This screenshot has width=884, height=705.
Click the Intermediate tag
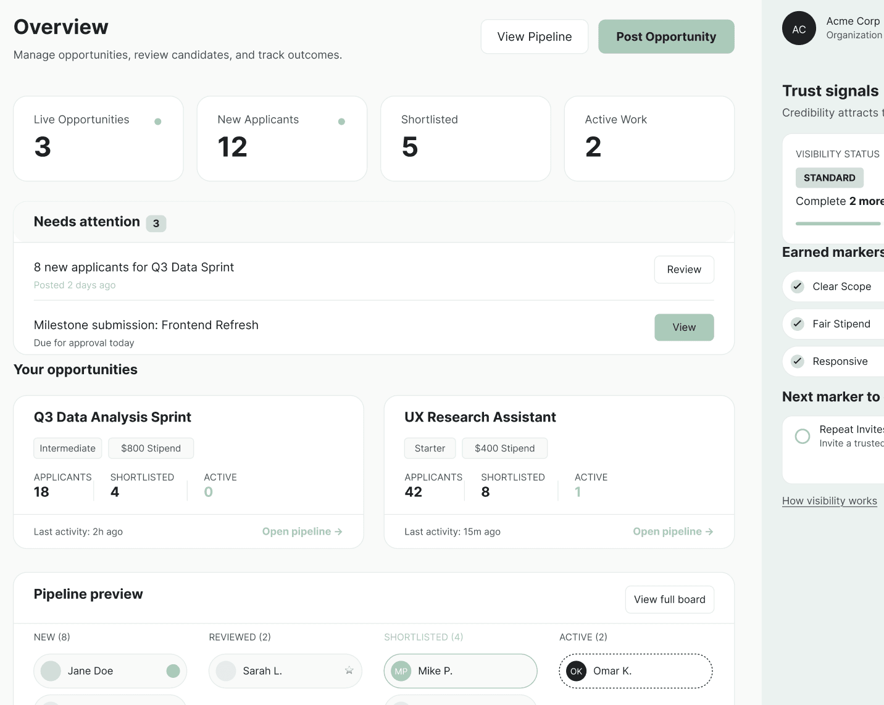(68, 448)
